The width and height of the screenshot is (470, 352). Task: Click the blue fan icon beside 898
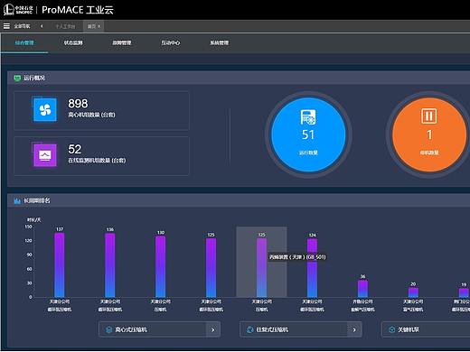coord(45,110)
